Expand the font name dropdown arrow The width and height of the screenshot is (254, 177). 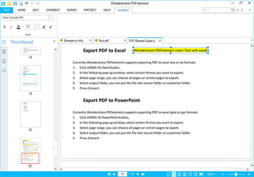coord(51,18)
